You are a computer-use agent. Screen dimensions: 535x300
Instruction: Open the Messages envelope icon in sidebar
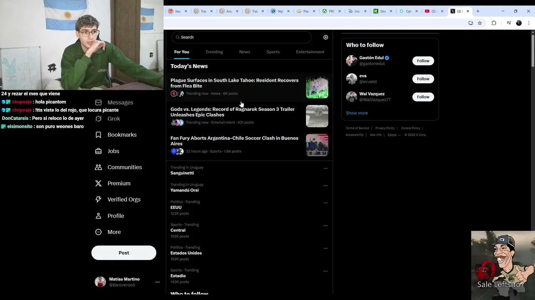coord(98,102)
